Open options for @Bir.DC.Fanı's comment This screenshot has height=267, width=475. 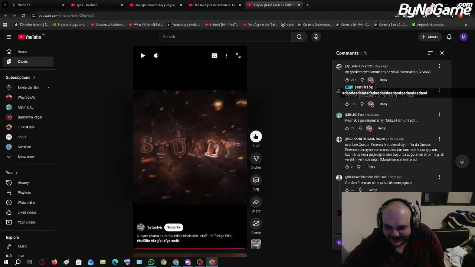[x=439, y=115]
